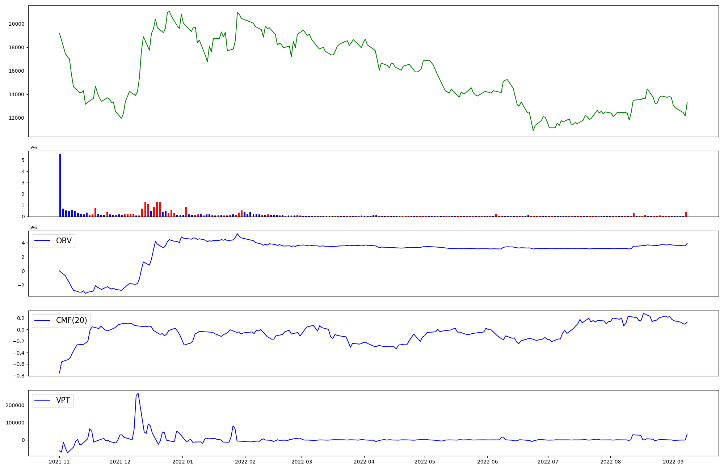Click the 2021-11 x-axis tick label

(59, 462)
